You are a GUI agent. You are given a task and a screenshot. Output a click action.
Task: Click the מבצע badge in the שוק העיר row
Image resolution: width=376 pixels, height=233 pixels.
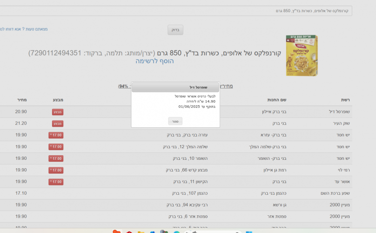tap(58, 123)
